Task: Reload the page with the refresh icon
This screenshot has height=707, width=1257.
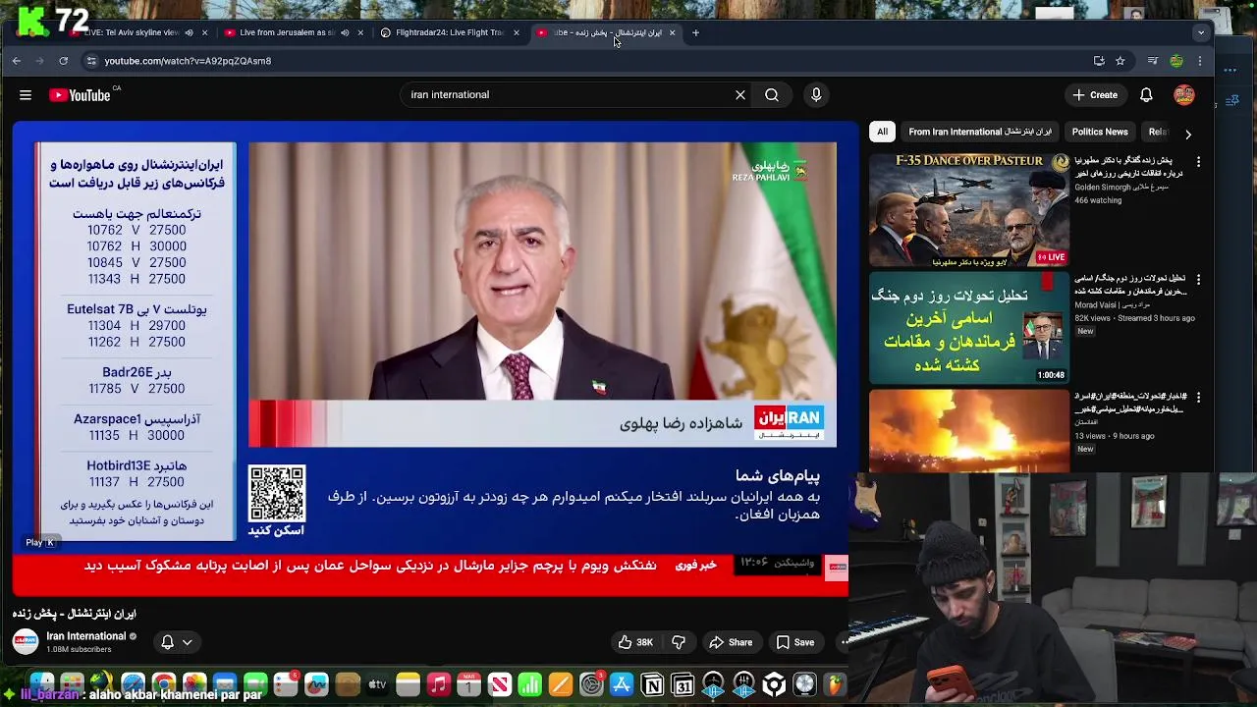Action: point(63,61)
